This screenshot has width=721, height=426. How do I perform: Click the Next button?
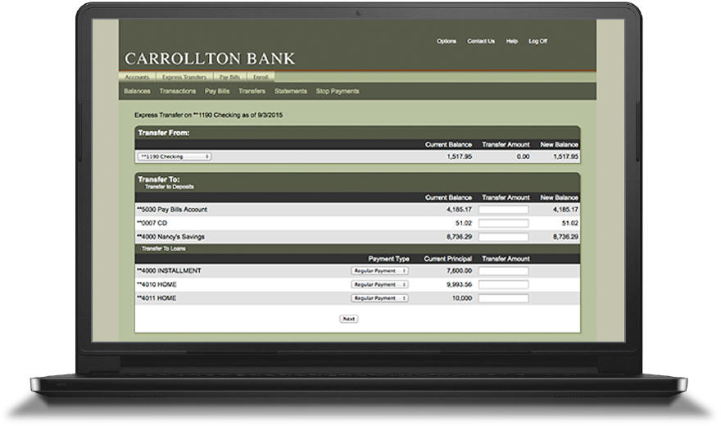click(348, 319)
